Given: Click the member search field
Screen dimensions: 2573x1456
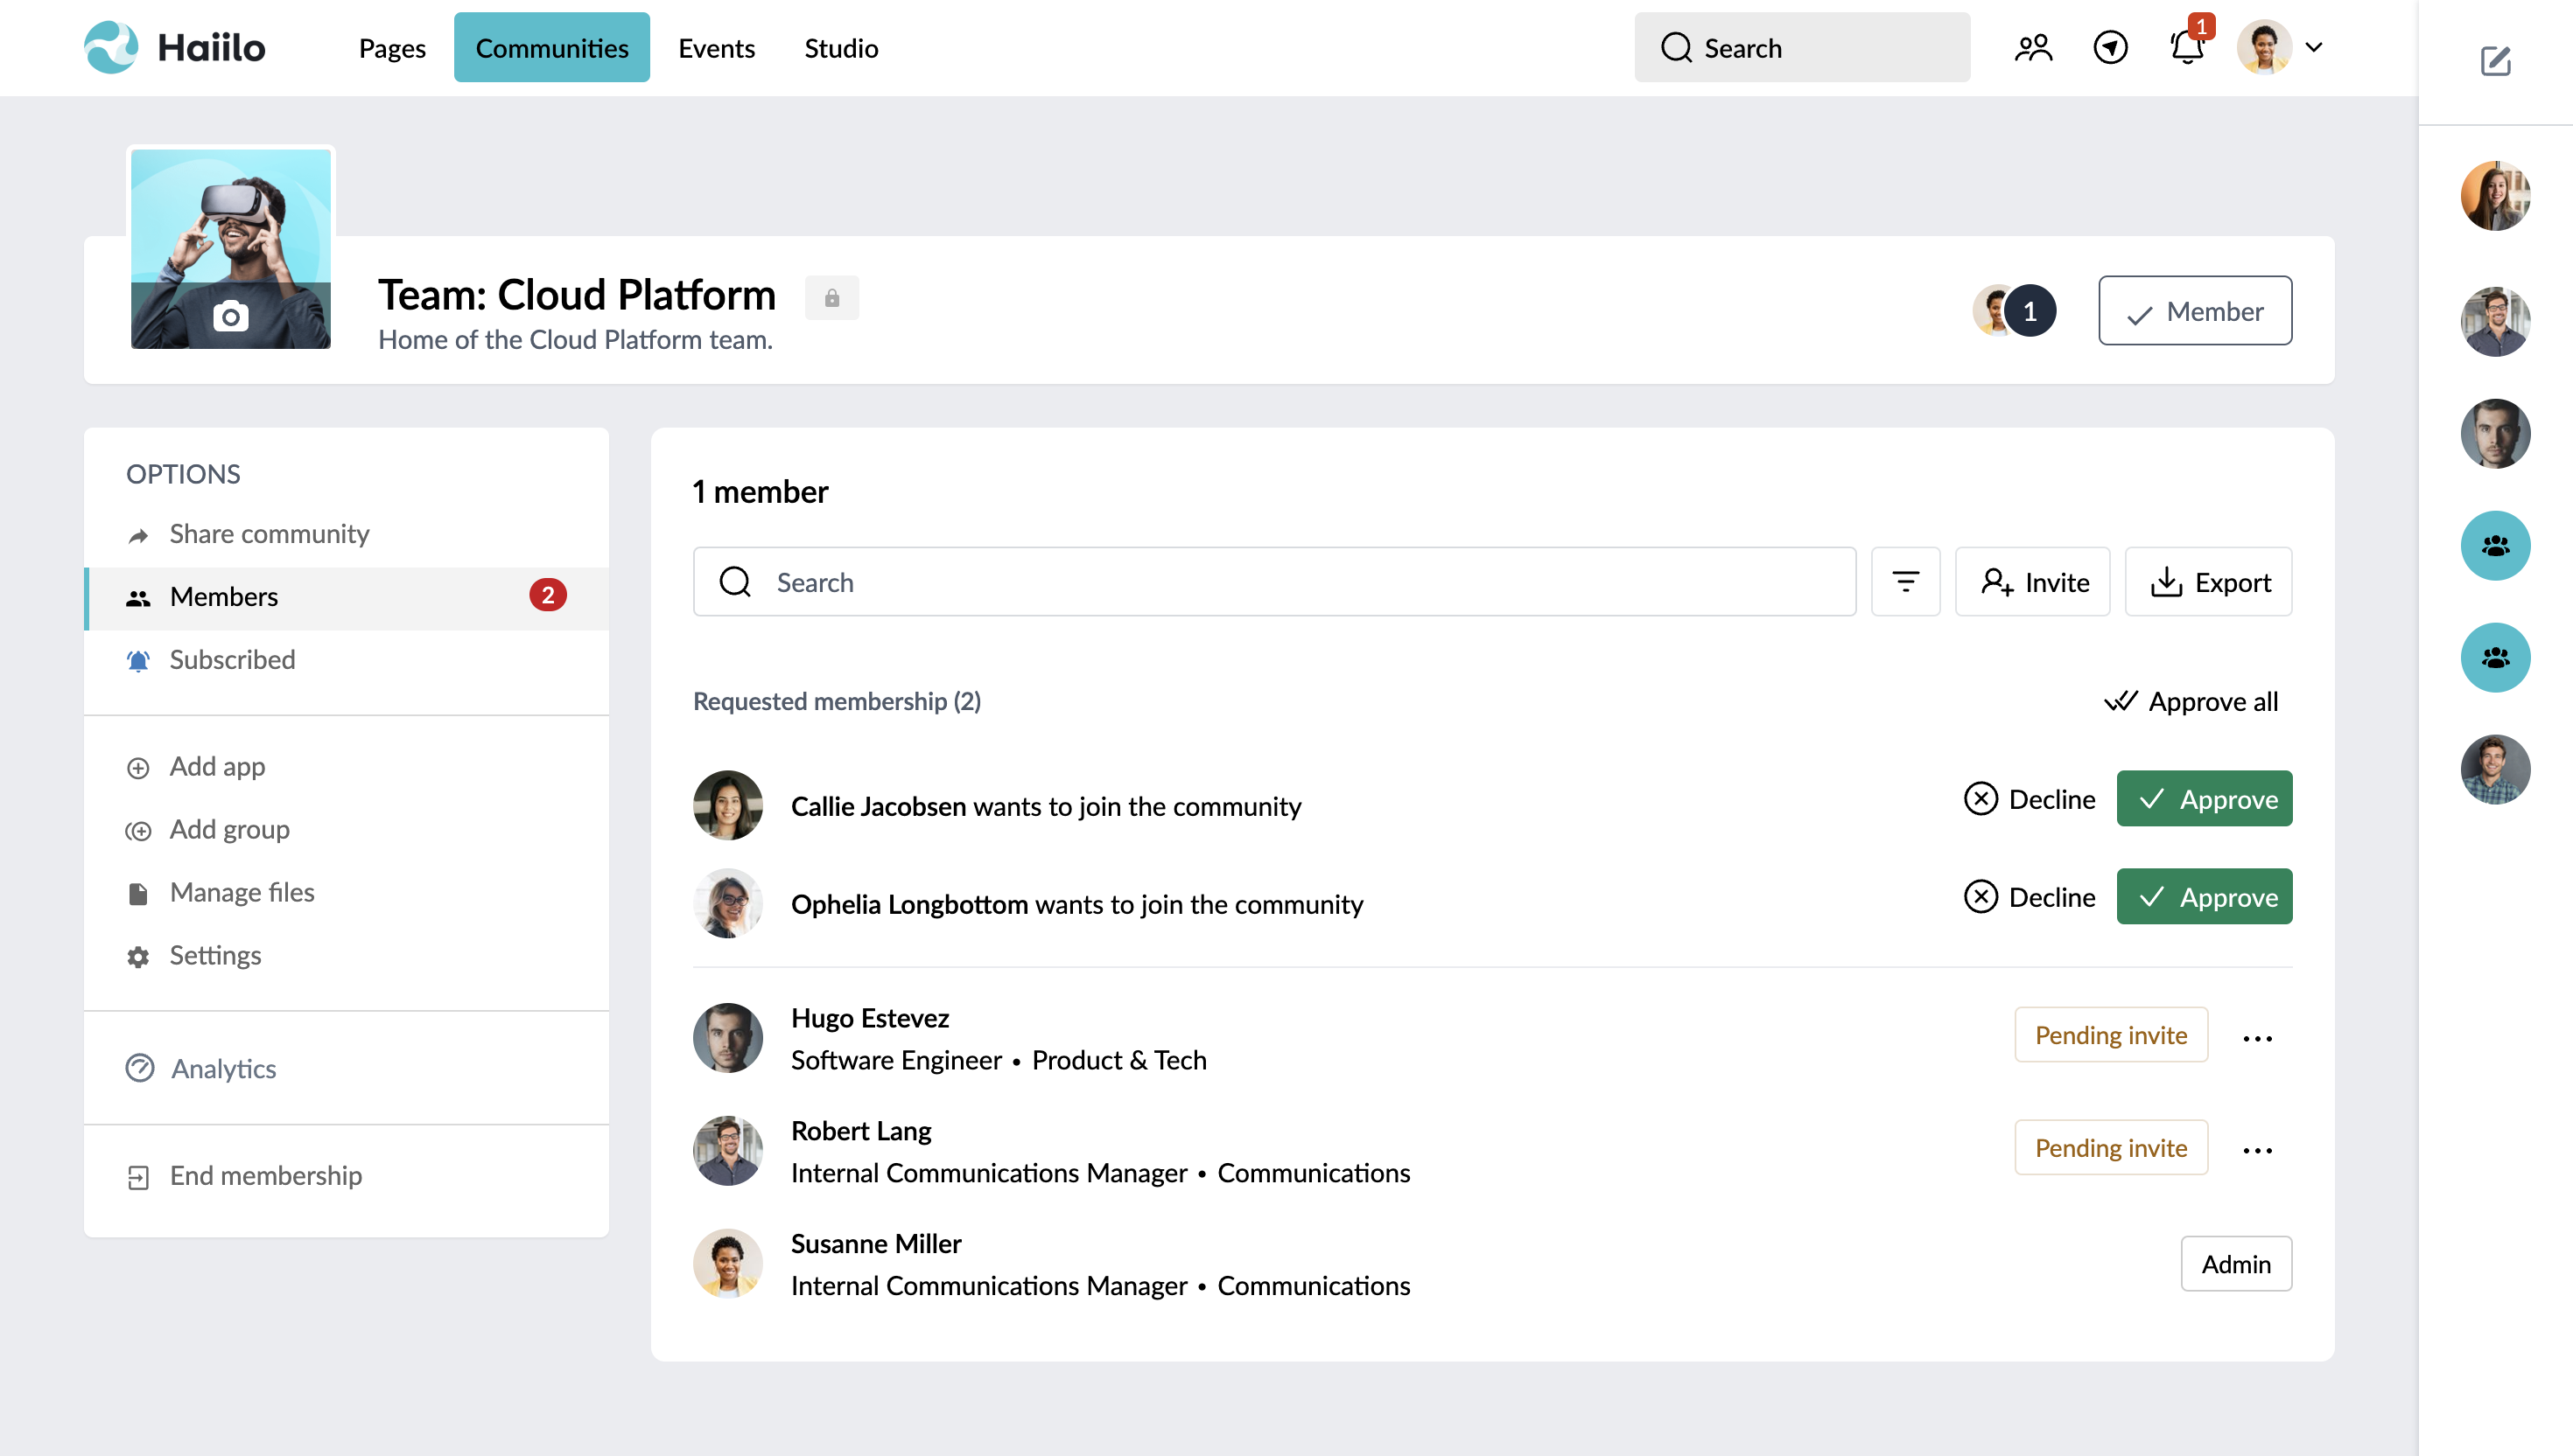Looking at the screenshot, I should (1271, 582).
